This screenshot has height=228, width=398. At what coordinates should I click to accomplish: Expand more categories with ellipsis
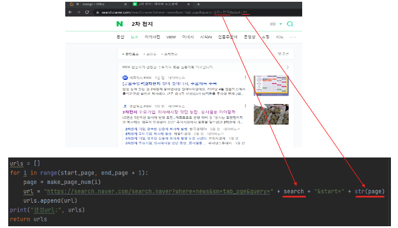293,37
